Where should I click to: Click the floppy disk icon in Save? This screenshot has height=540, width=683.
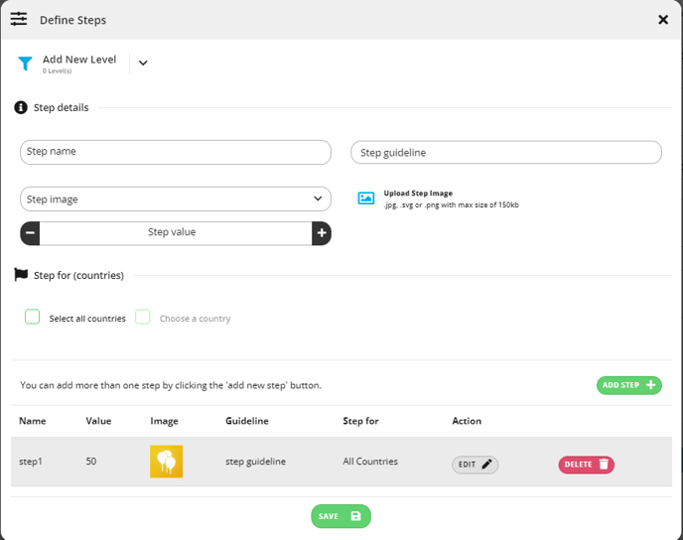[x=355, y=516]
